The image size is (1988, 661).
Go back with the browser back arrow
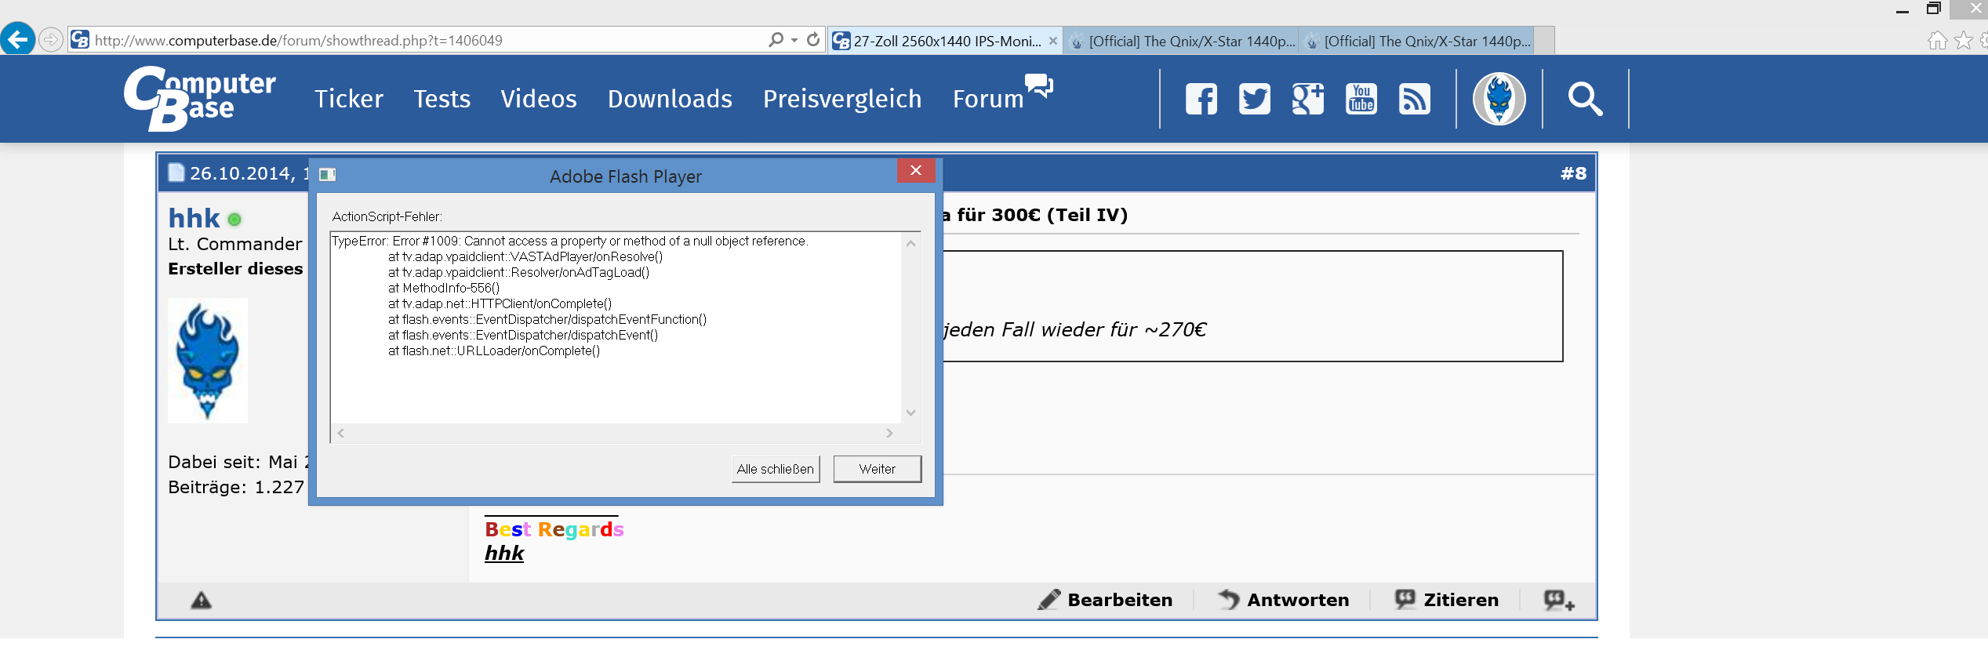point(18,38)
